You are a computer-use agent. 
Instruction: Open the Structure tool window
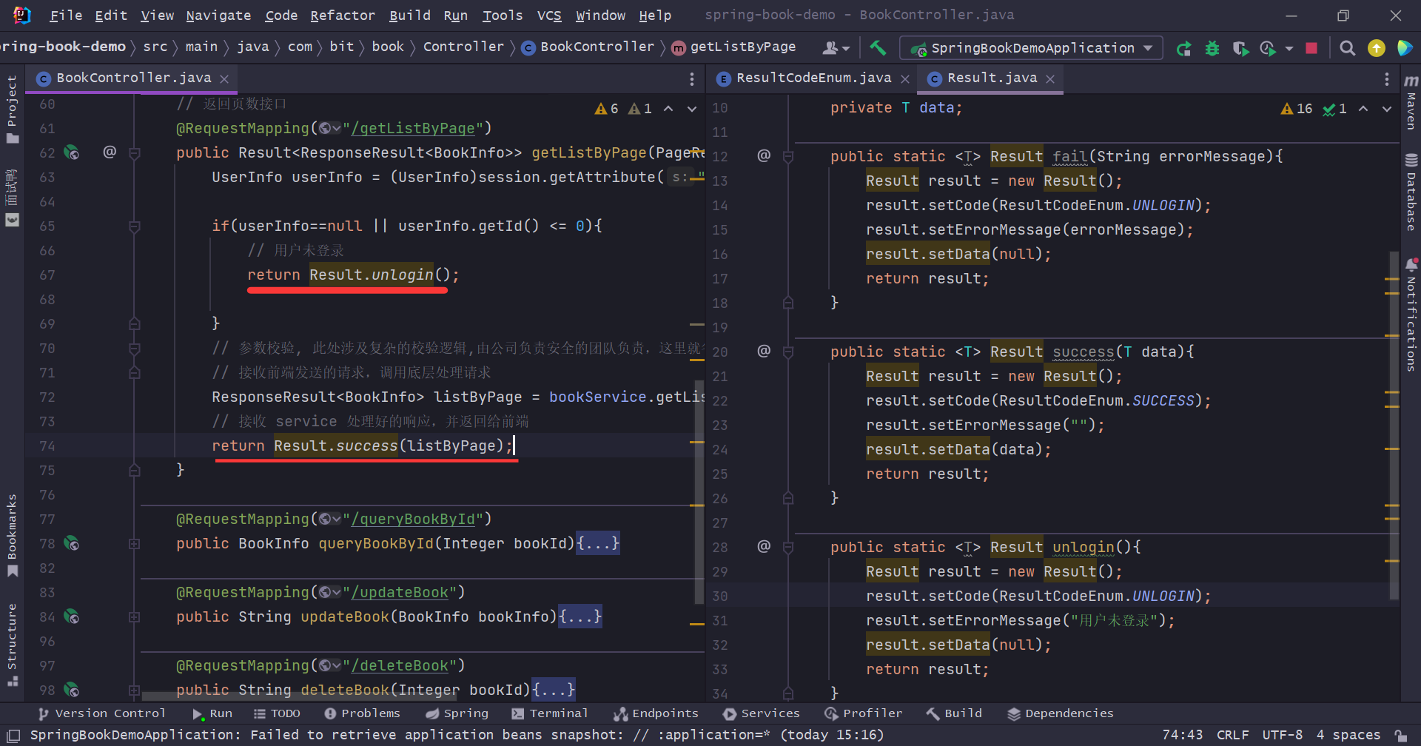coord(12,645)
